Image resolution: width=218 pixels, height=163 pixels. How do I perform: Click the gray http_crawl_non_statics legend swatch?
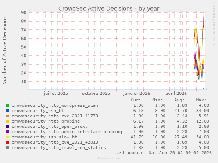pos(7,148)
